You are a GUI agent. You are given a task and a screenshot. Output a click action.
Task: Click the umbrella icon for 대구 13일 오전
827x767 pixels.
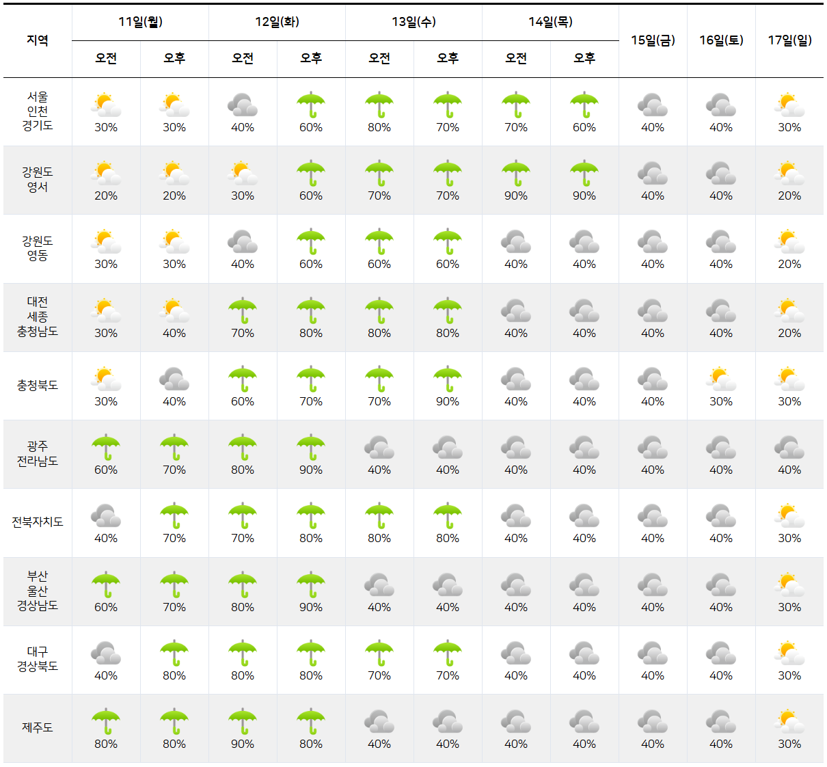point(379,654)
